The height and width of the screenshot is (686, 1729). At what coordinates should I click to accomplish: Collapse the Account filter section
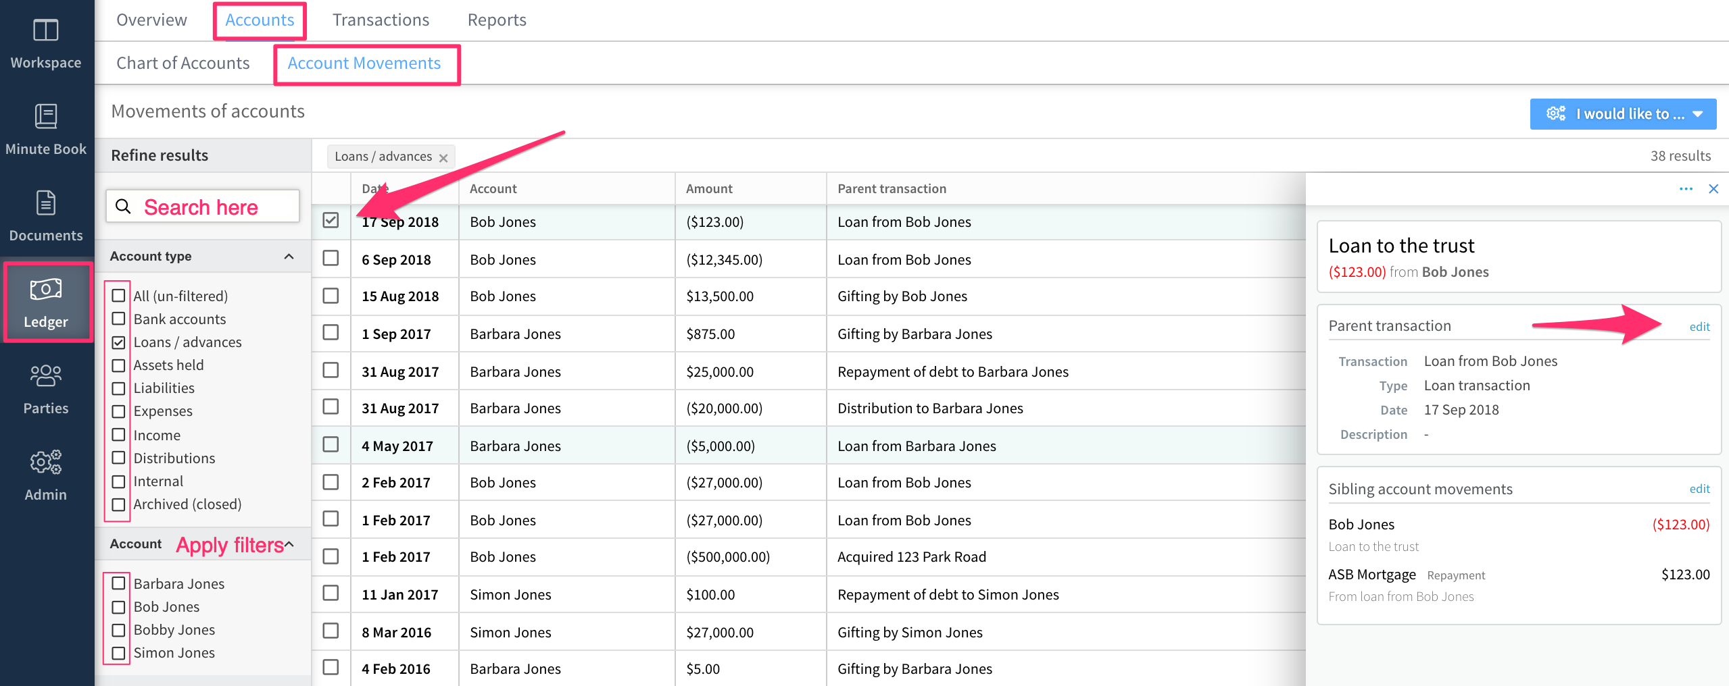point(289,544)
